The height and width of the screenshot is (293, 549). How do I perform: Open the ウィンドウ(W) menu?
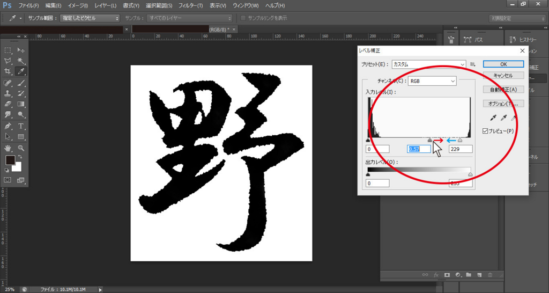pos(246,6)
